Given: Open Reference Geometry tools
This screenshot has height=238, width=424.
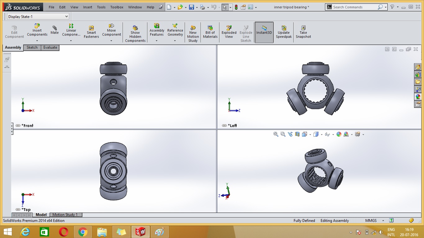Looking at the screenshot, I should (x=175, y=30).
